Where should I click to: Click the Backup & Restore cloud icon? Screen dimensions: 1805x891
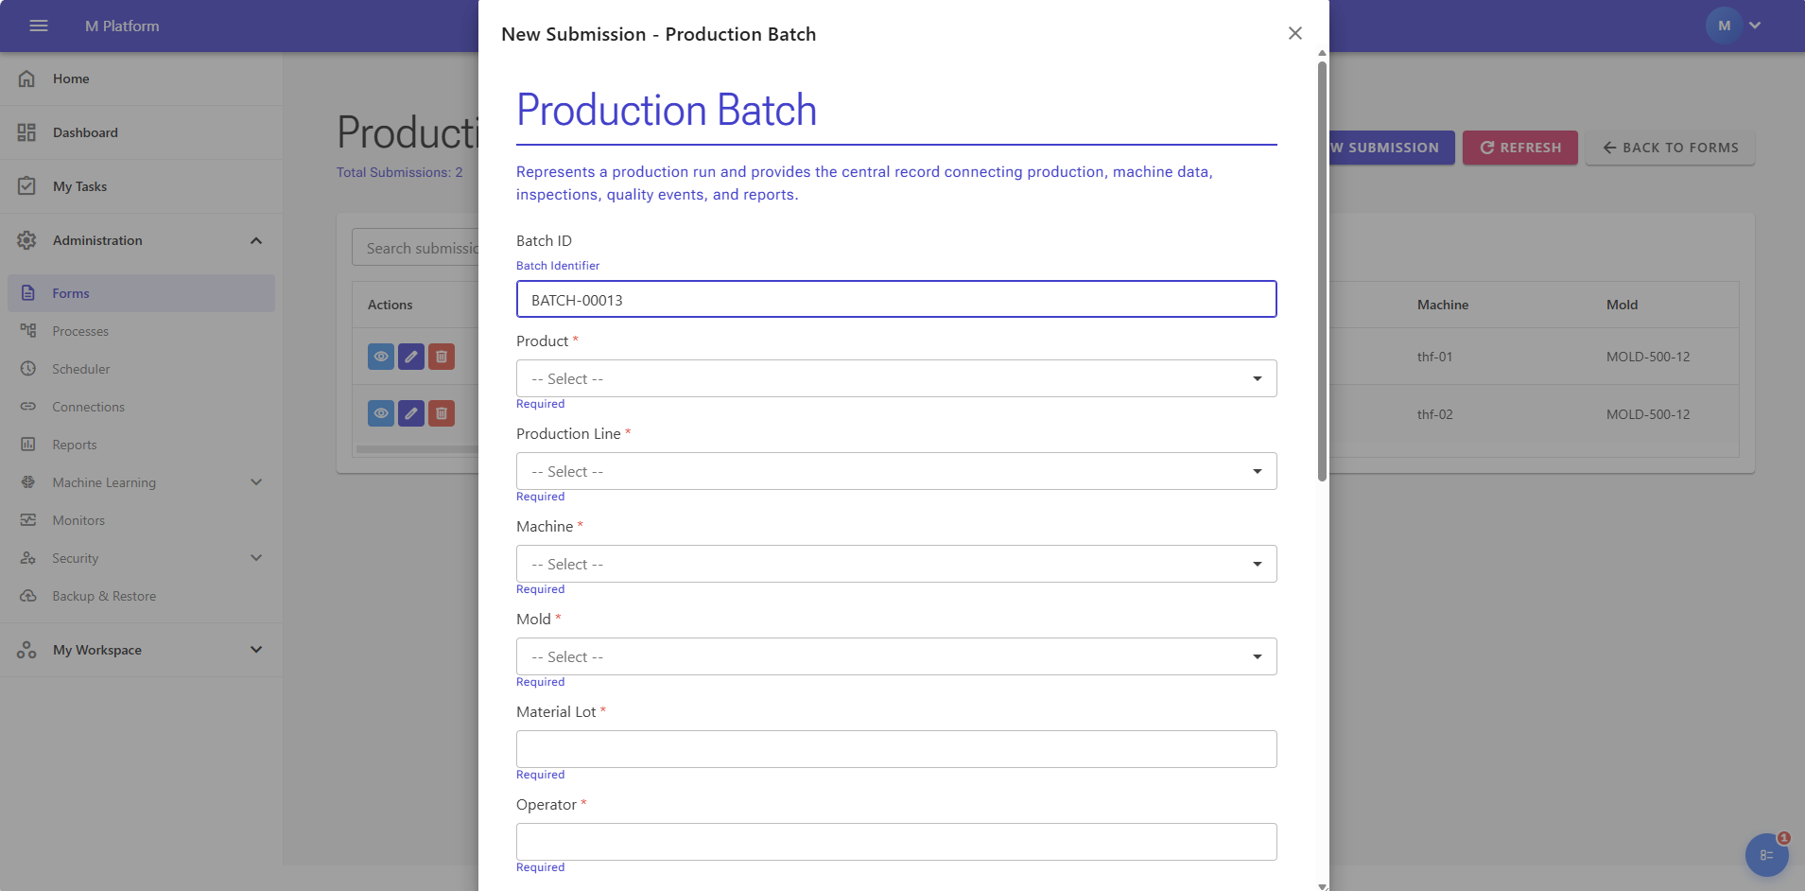point(28,596)
